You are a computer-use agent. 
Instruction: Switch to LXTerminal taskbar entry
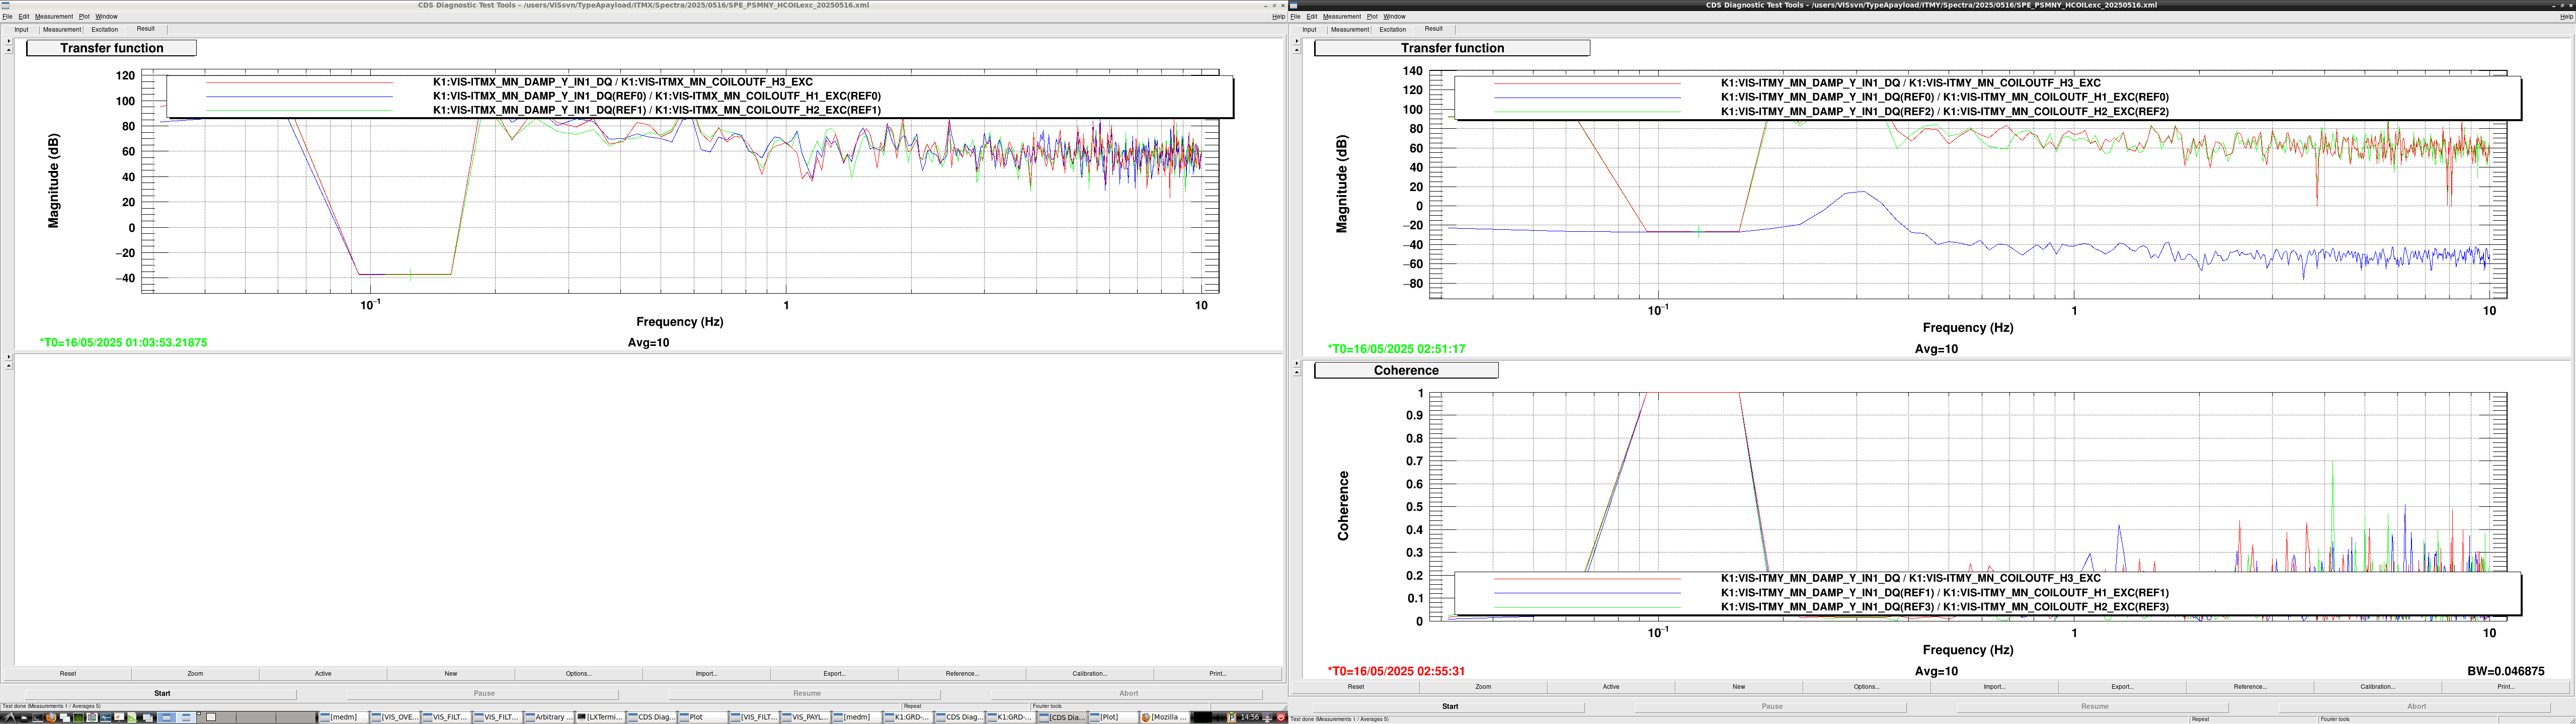600,717
